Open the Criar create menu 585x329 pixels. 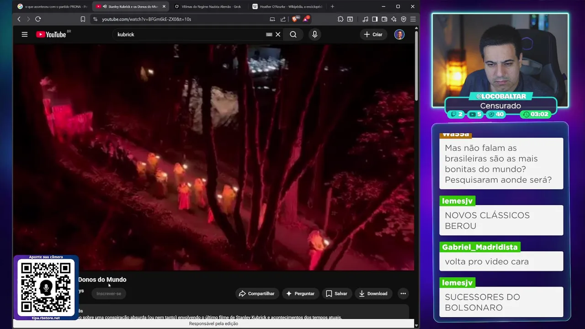point(373,34)
